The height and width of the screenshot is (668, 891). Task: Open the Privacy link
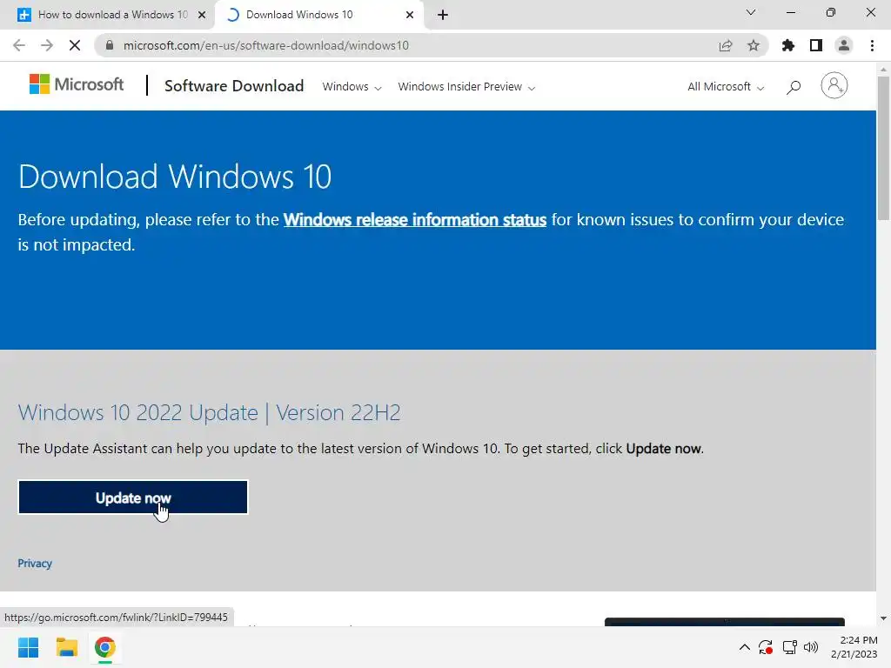point(35,564)
